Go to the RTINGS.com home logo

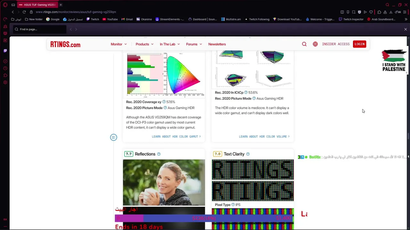[65, 44]
